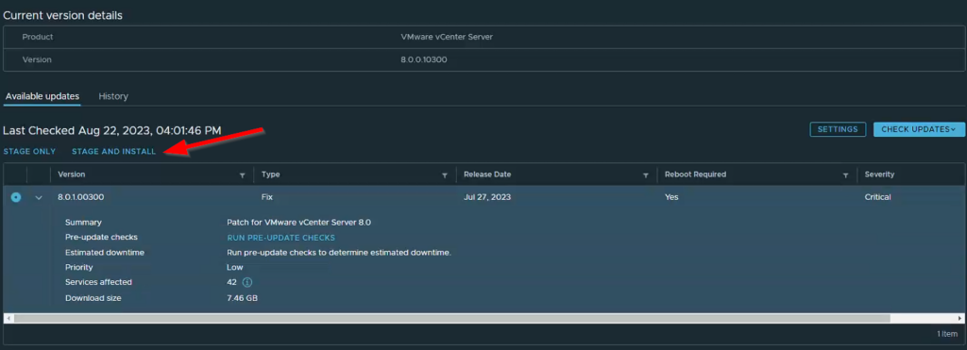Open the Type column filter icon
The height and width of the screenshot is (350, 967).
click(x=445, y=175)
